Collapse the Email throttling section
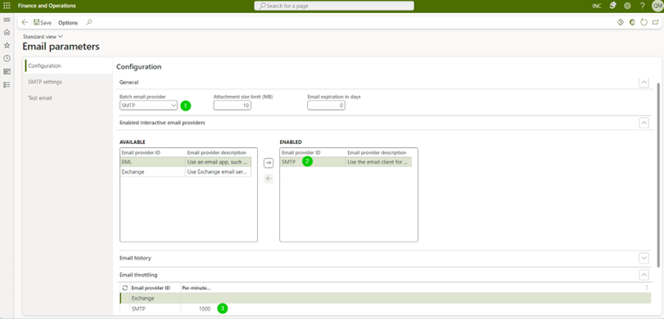This screenshot has height=319, width=664. tap(644, 275)
